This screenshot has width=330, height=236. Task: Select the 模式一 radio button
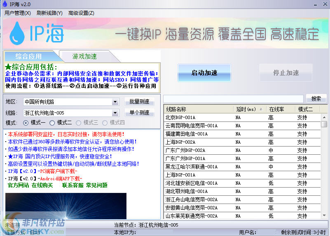pyautogui.click(x=26, y=123)
